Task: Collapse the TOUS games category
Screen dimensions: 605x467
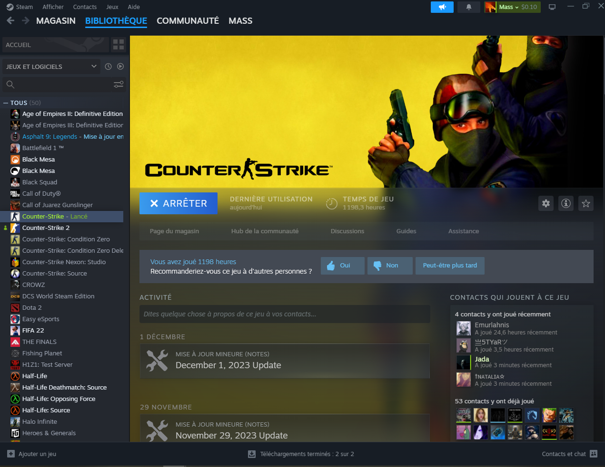Action: click(x=6, y=103)
